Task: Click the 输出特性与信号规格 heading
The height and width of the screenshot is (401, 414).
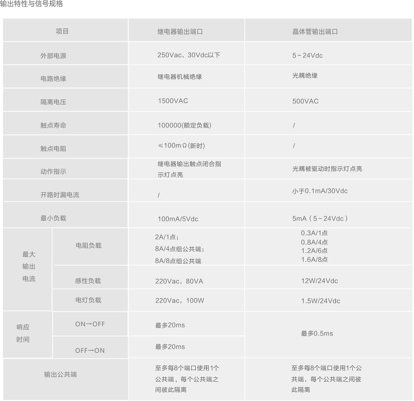Action: [31, 4]
